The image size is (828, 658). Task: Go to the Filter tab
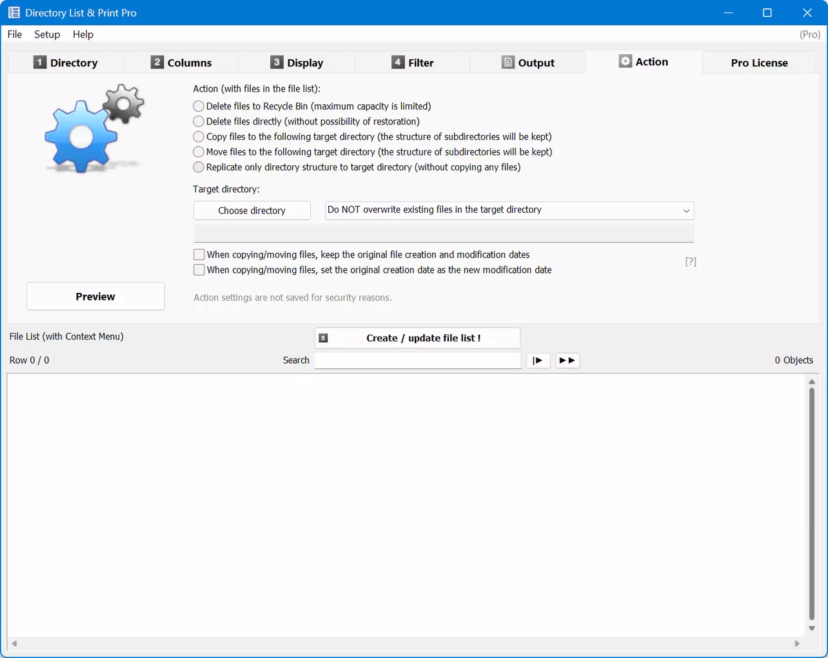tap(413, 63)
